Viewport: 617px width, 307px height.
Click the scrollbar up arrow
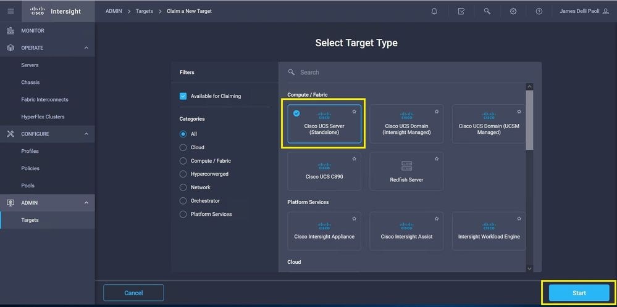pos(529,87)
